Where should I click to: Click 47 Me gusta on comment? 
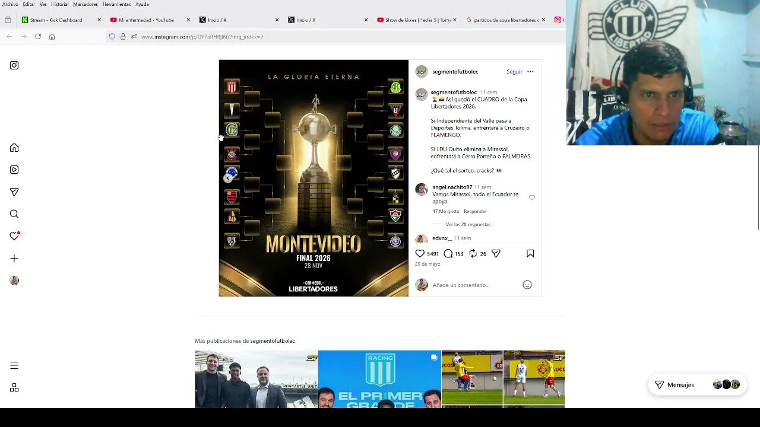[x=446, y=212]
